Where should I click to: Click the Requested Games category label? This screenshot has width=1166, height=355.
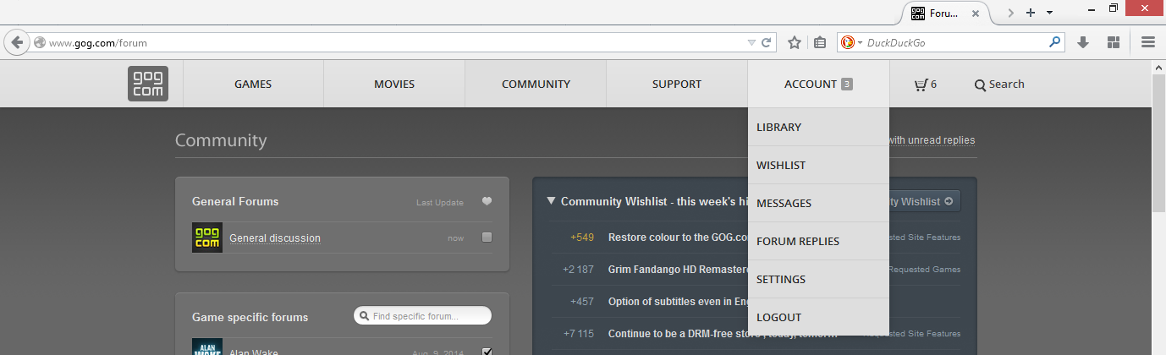coord(924,270)
